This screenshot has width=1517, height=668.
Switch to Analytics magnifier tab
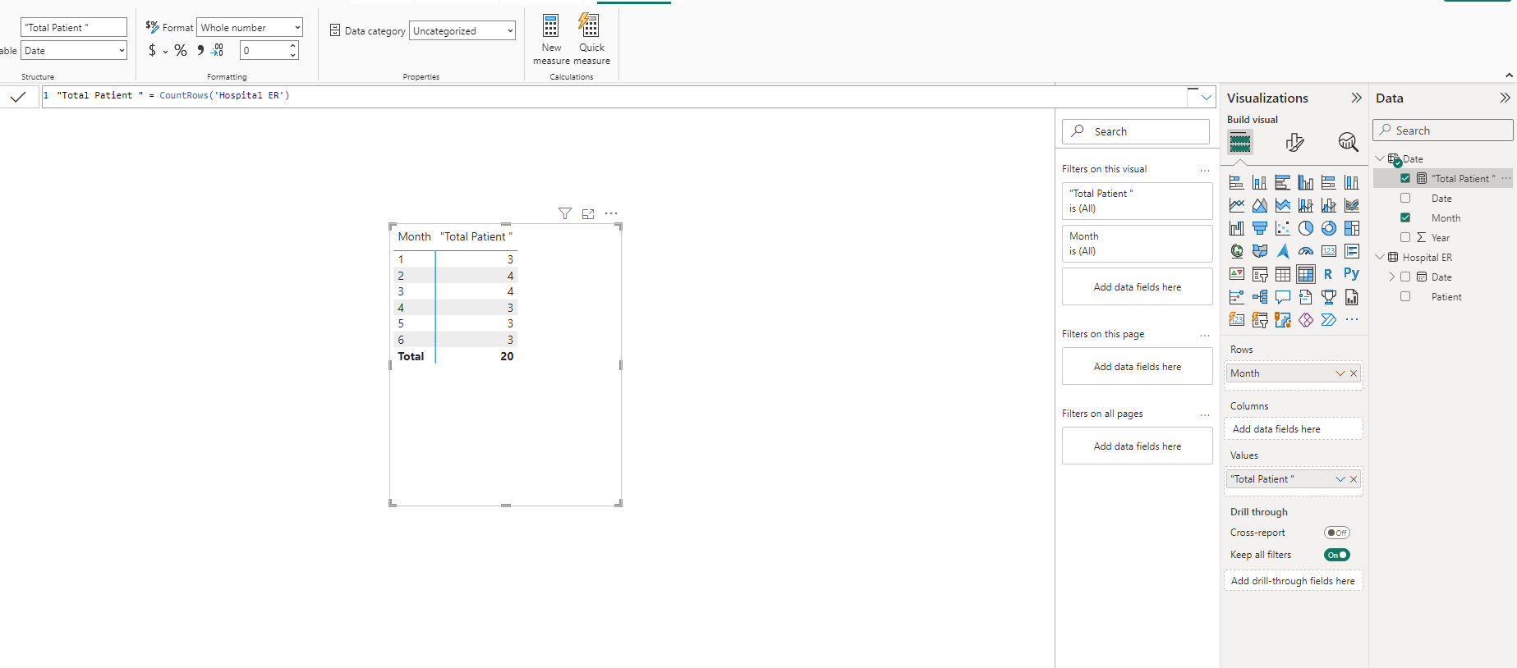[1348, 143]
